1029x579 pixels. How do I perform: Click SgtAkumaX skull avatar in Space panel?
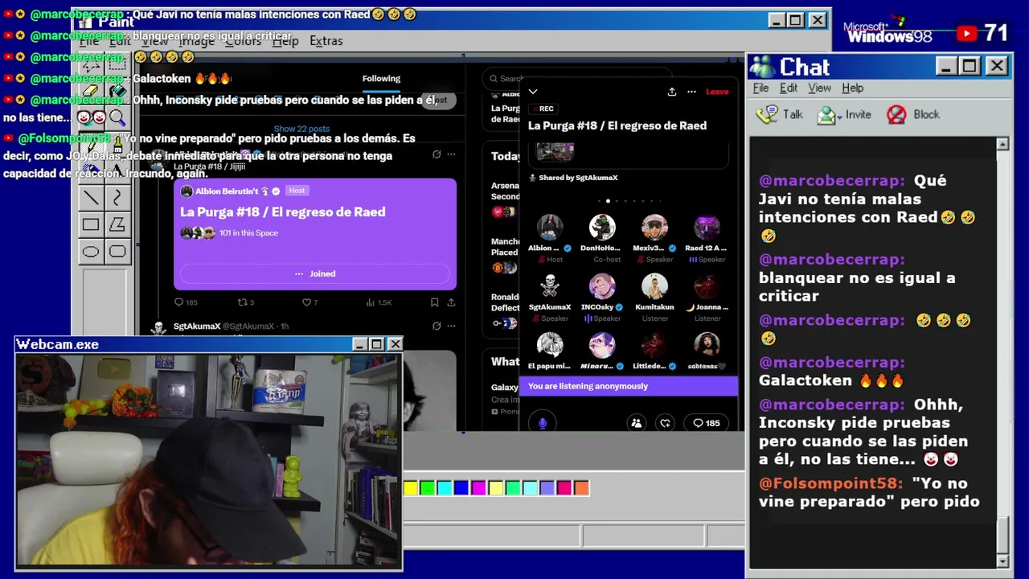tap(550, 286)
